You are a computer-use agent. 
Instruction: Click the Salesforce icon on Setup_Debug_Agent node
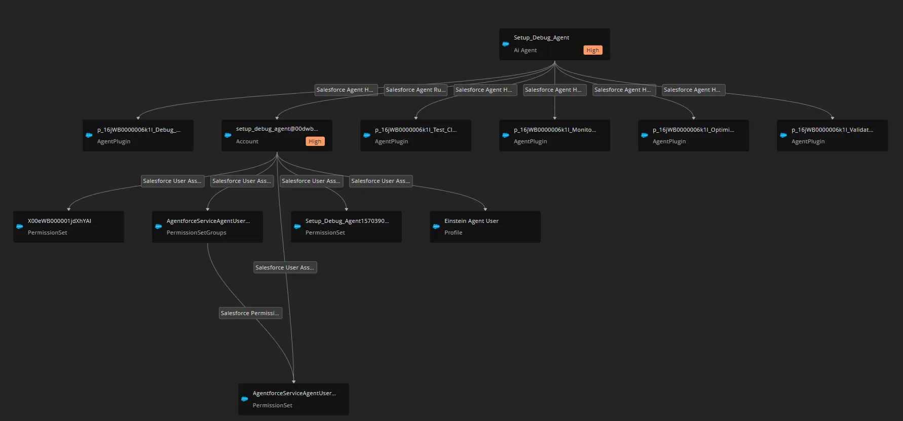(505, 44)
